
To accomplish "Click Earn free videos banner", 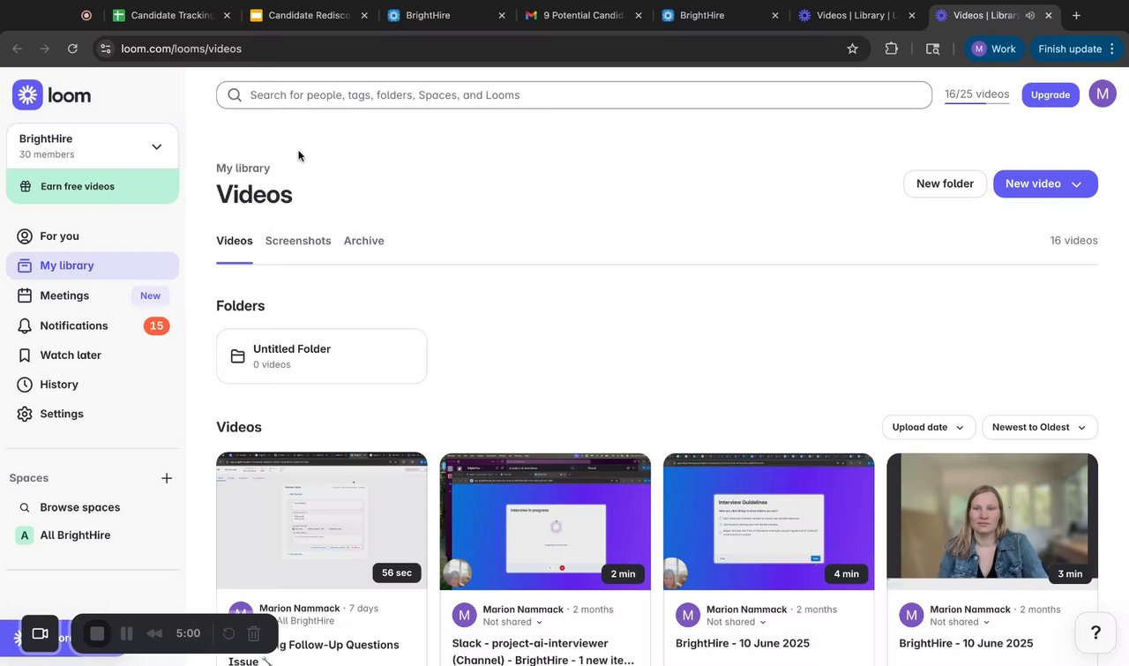I will (92, 186).
